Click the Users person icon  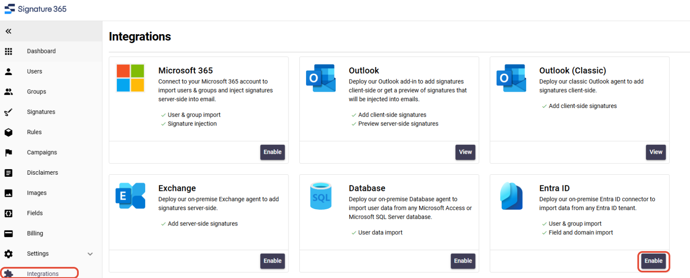9,71
